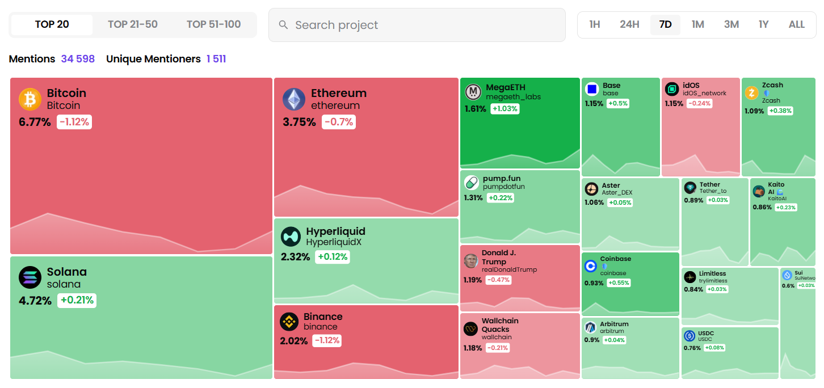824x388 pixels.
Task: Focus the Search project field
Action: 417,25
